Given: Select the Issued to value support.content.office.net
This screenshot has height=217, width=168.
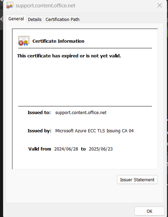Looking at the screenshot, I should click(81, 112).
